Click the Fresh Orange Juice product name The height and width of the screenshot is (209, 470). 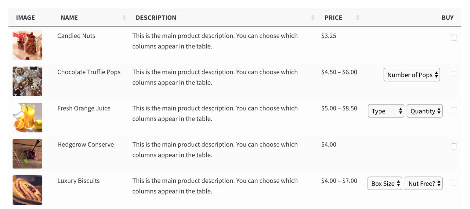(x=84, y=108)
